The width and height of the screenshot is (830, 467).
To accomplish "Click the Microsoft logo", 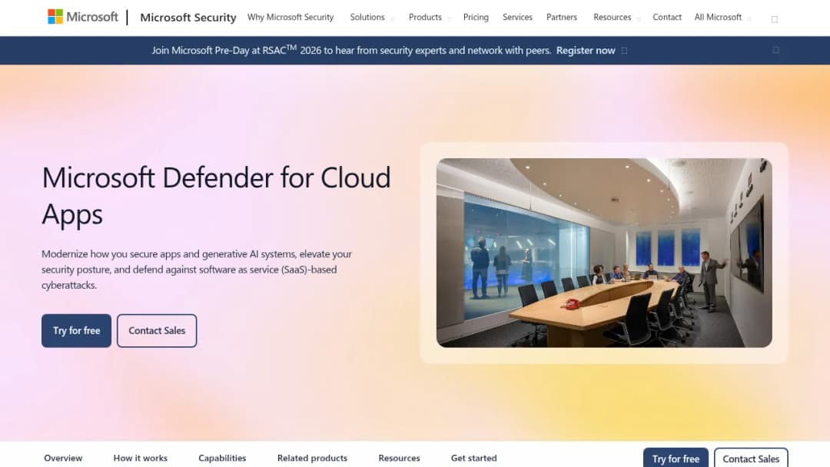I will (82, 17).
